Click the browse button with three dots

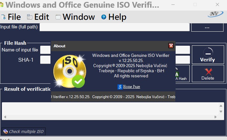pos(207,27)
